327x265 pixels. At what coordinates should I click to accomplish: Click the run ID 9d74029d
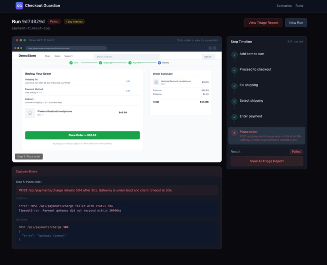point(33,21)
